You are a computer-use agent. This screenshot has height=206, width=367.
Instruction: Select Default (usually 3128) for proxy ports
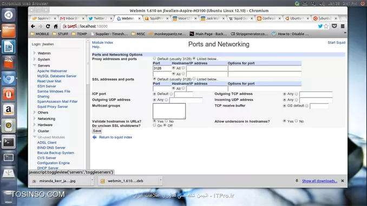pos(154,58)
